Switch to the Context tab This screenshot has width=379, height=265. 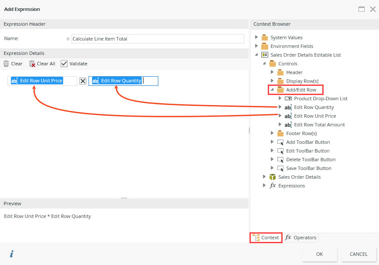(x=266, y=238)
